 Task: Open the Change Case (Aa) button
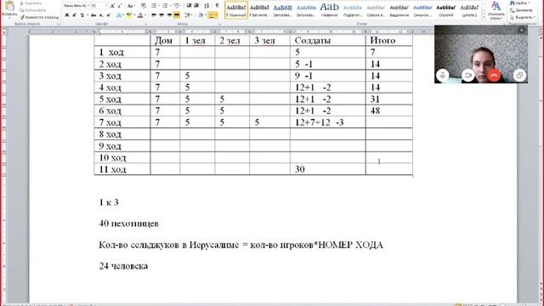(130, 6)
